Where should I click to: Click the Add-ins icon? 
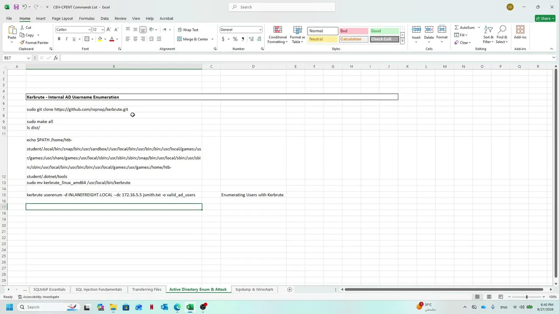pyautogui.click(x=520, y=30)
